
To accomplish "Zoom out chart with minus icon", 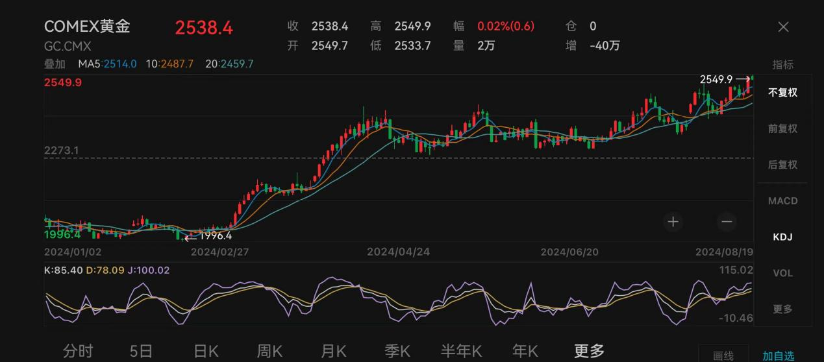I will 727,222.
